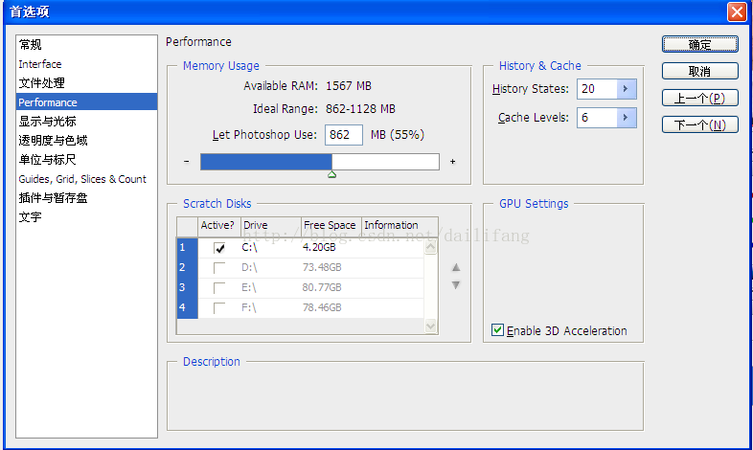Click the memory usage slider thumb

(x=331, y=174)
